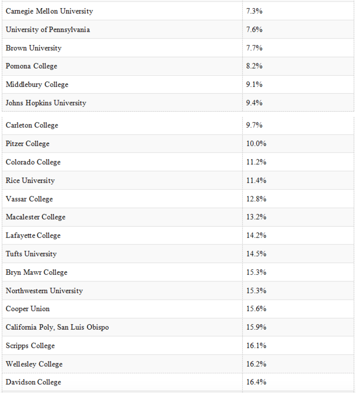
Task: Select the Johns Hopkins University entry
Action: tap(46, 103)
